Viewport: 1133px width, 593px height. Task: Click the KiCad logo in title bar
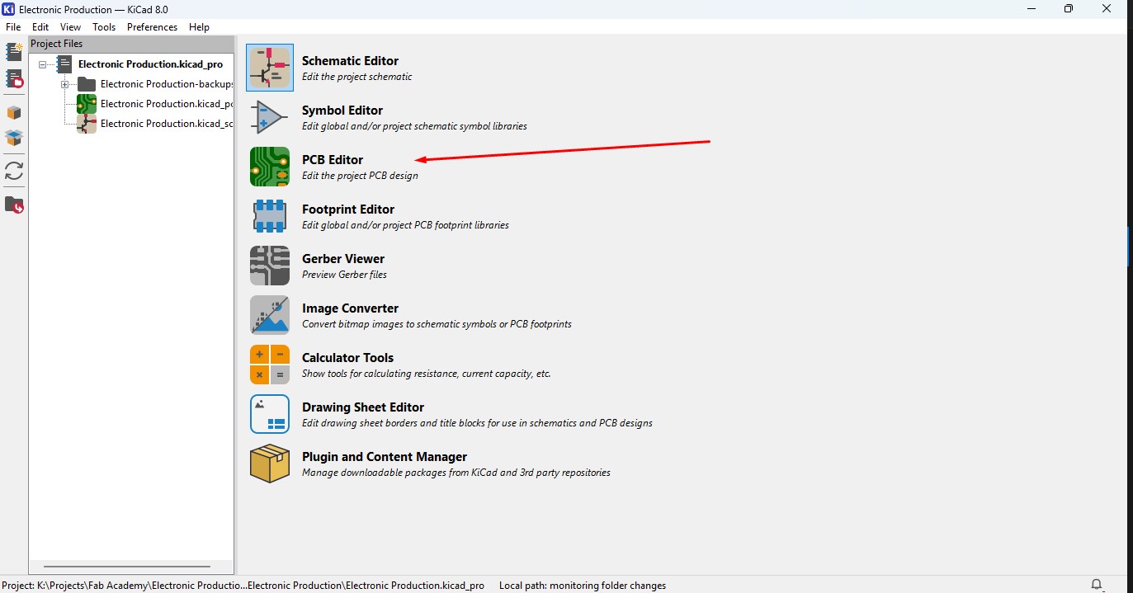pos(9,9)
